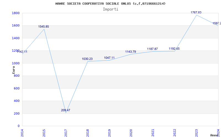Click the 1047.11 data label
Image resolution: width=221 pixels, height=138 pixels.
point(109,58)
